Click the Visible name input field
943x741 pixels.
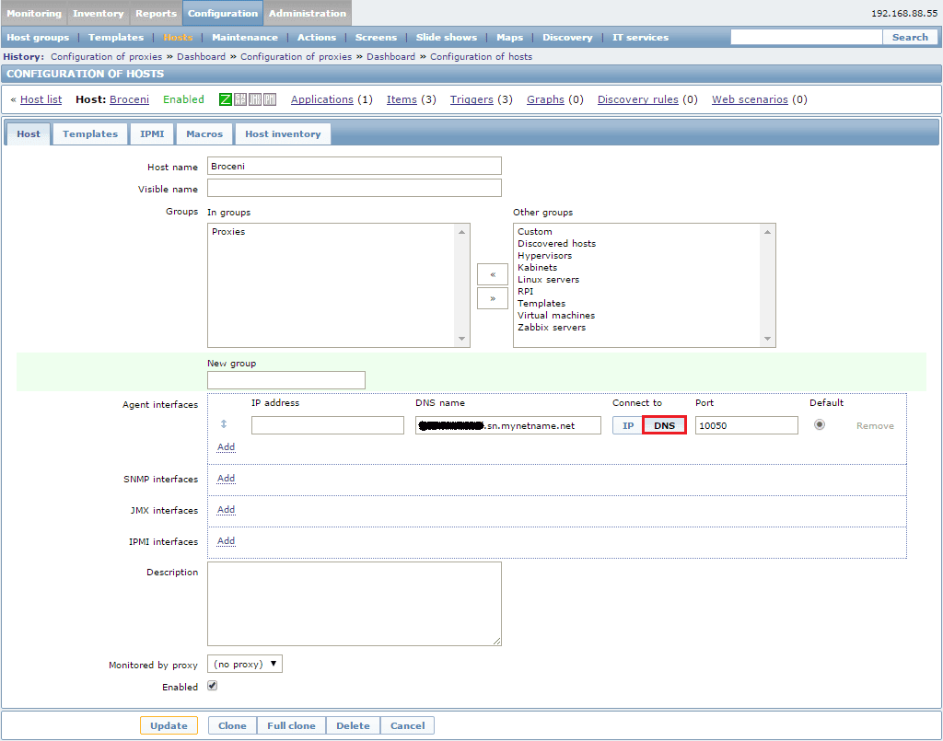coord(355,188)
